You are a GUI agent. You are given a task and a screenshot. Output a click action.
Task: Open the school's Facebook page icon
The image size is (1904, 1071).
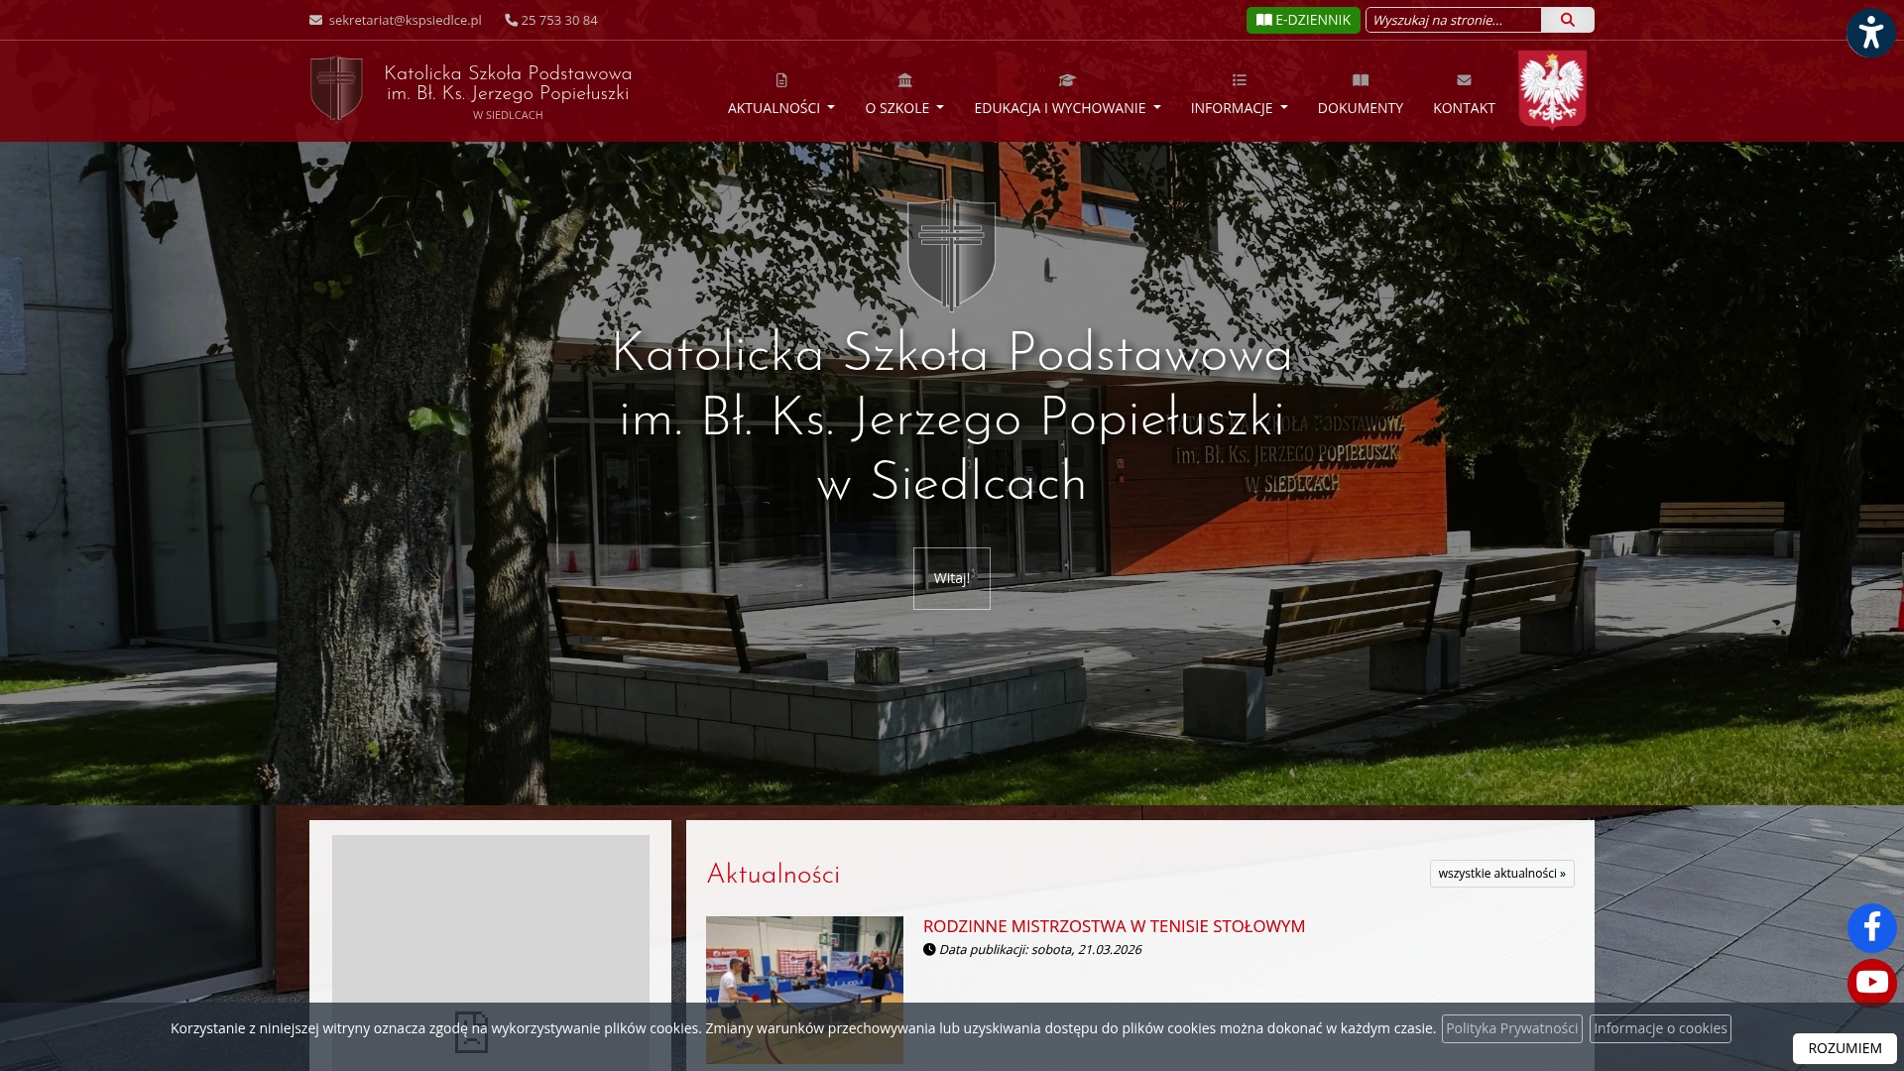[x=1871, y=929]
